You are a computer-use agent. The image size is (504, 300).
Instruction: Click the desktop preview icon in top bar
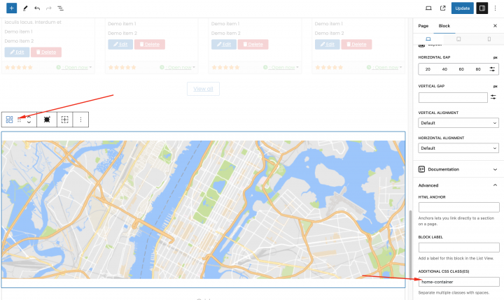pyautogui.click(x=428, y=8)
